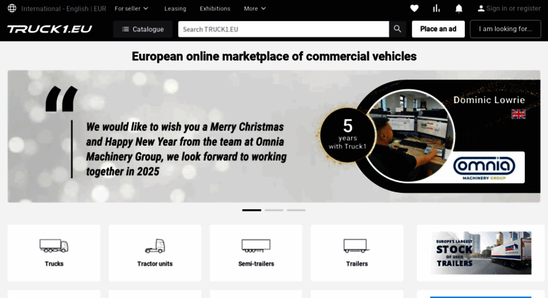
Task: Open the Leasing page
Action: coord(176,8)
